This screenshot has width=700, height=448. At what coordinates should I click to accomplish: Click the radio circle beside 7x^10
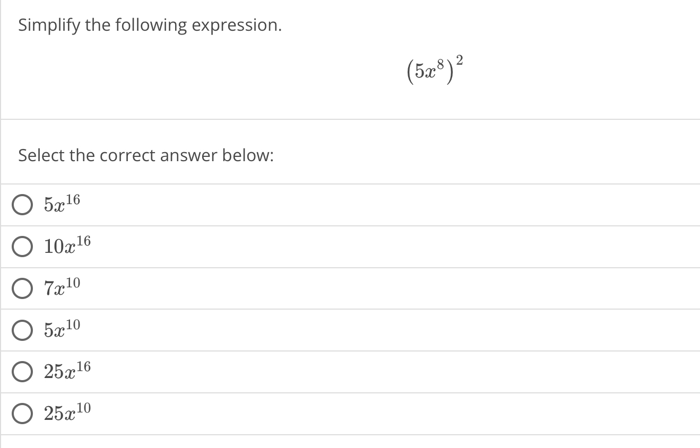(x=22, y=288)
